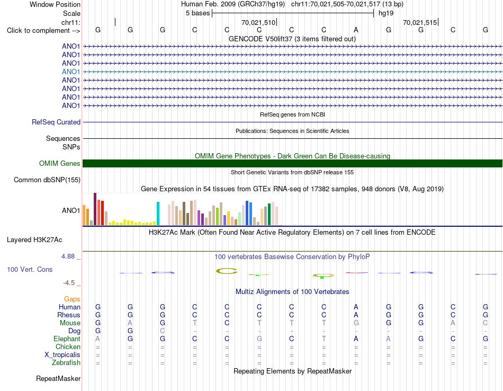Click the 4.88 PhyloP upper scale value

tap(68, 256)
